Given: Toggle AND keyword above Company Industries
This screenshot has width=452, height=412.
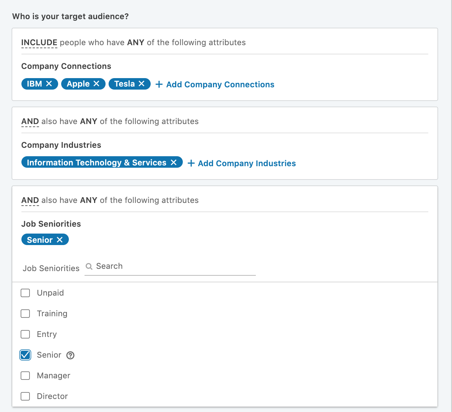Looking at the screenshot, I should point(30,121).
